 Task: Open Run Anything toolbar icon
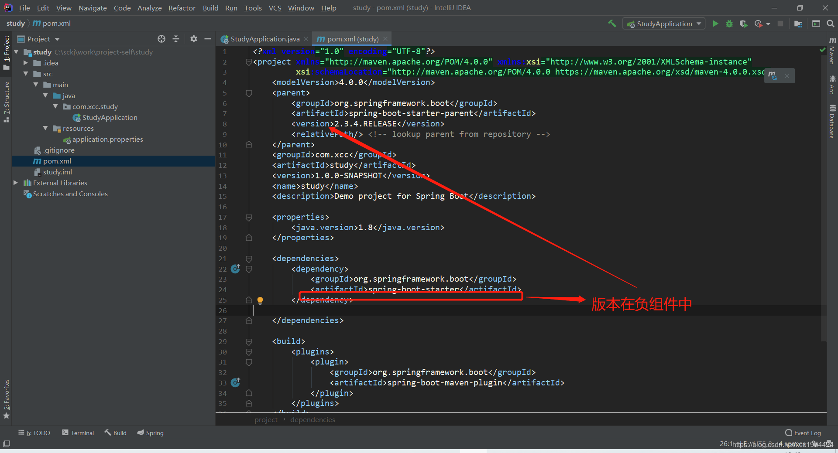tap(816, 24)
